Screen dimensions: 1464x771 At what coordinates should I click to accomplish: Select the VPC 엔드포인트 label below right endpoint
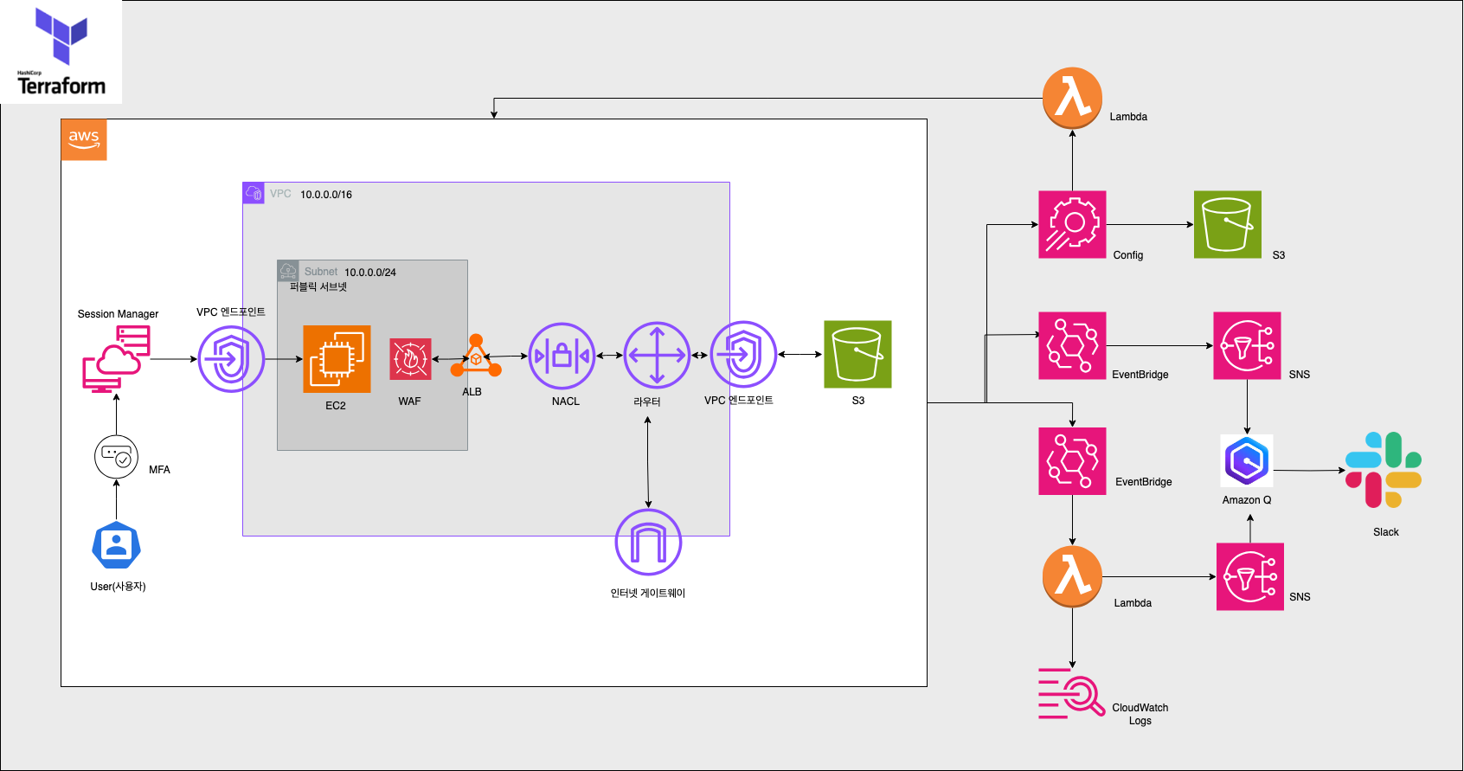point(739,401)
